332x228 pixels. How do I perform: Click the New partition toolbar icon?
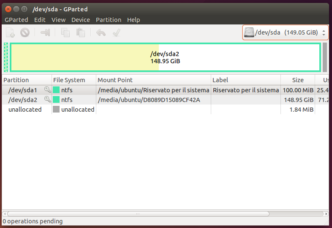point(10,32)
